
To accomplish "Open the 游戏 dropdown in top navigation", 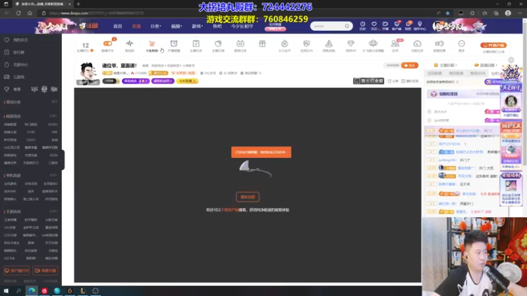I will (197, 26).
